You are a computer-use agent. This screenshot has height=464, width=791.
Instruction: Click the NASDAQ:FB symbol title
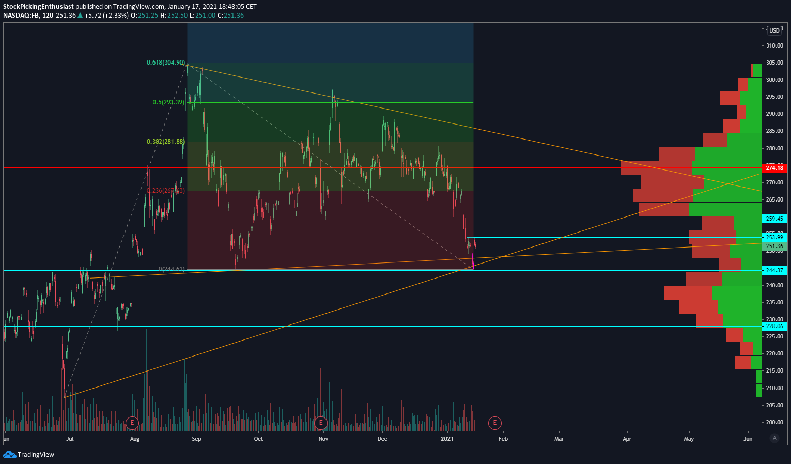coord(21,16)
